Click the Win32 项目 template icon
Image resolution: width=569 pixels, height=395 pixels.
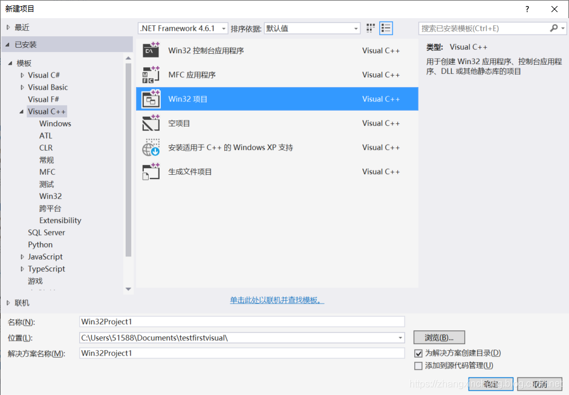(151, 99)
